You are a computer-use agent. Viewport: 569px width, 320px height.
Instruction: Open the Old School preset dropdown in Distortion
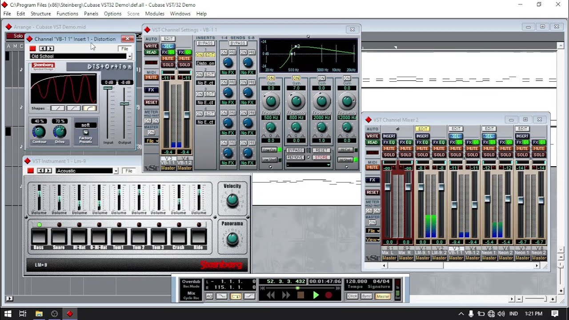pos(129,56)
